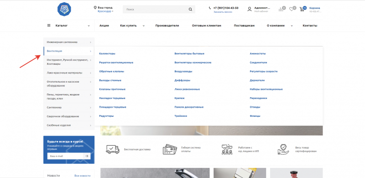Open the Обратные клапаны subcategory

[111, 72]
